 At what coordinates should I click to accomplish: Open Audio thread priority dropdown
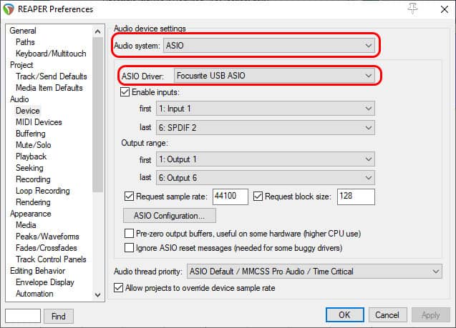point(314,272)
